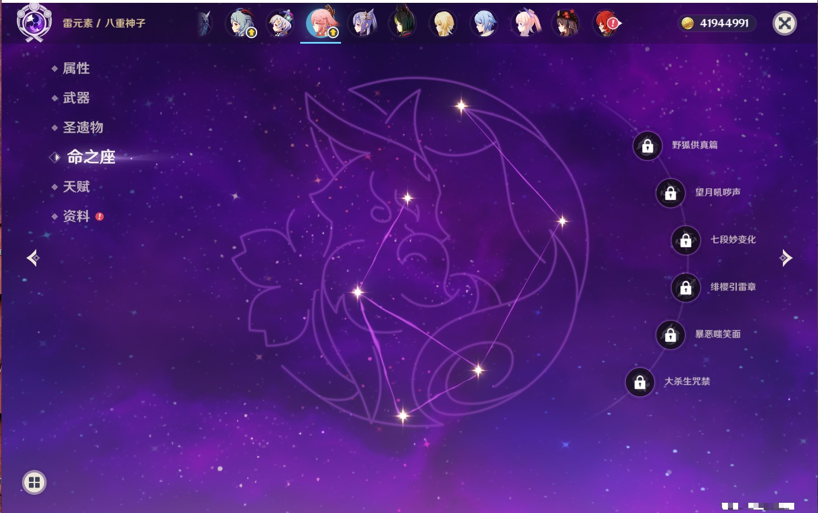Click the topmost star node of the constellation
Screen dimensions: 818x513
coord(461,105)
